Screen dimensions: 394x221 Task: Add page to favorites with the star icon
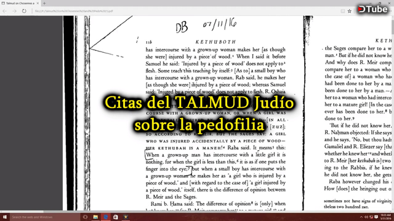pyautogui.click(x=350, y=11)
